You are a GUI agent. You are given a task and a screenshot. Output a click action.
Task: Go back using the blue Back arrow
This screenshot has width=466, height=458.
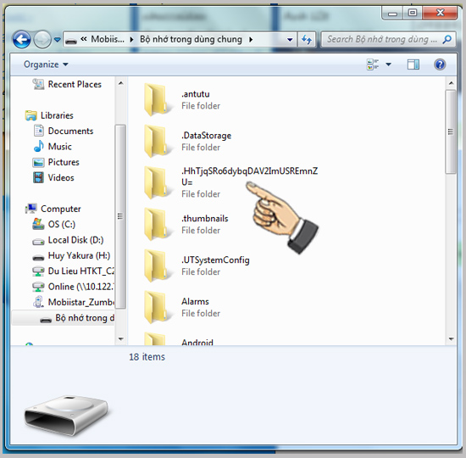[x=21, y=40]
